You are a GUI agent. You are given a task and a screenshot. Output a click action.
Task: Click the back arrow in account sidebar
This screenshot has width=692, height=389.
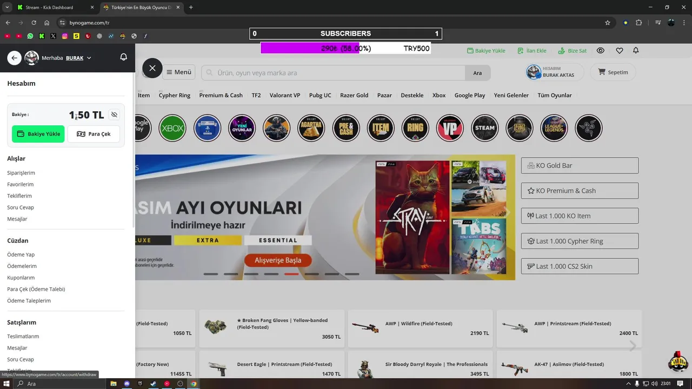(15, 58)
